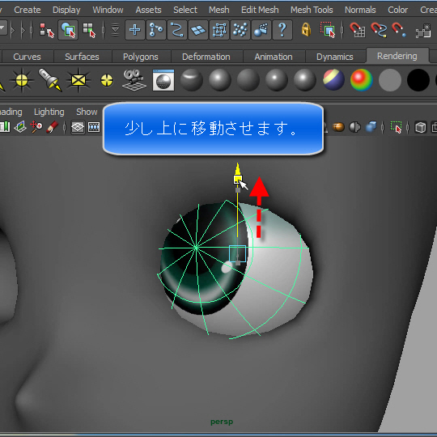437x437 pixels.
Task: Toggle select handle objects mask (plus icon)
Action: (x=135, y=30)
